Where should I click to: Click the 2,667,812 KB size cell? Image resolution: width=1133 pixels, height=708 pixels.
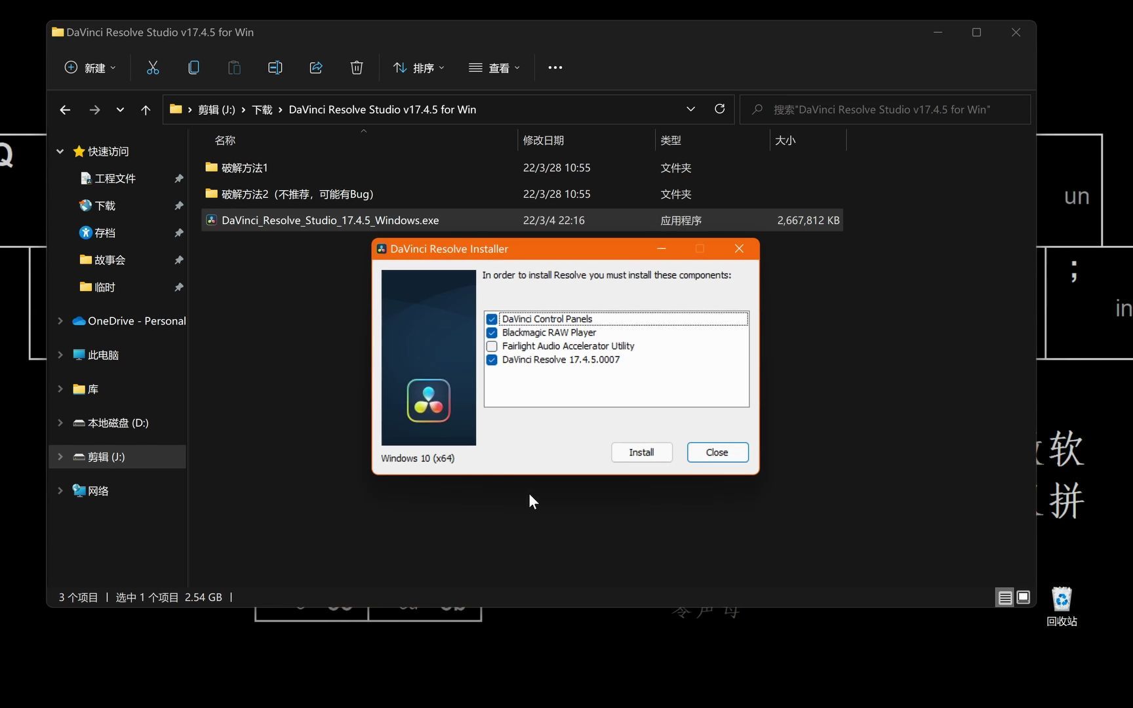(808, 220)
